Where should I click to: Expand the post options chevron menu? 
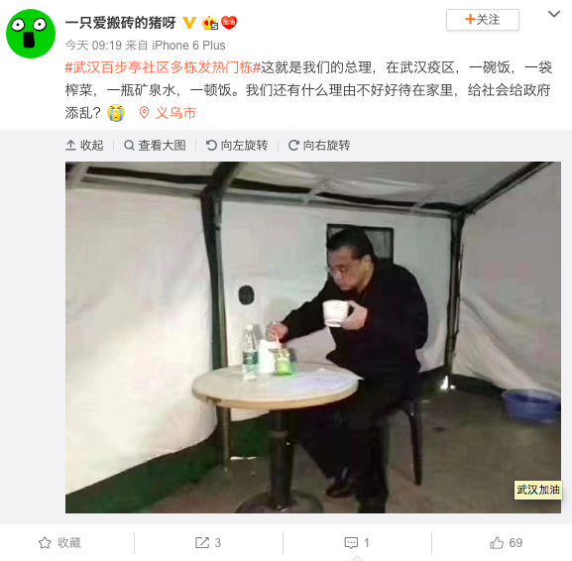pyautogui.click(x=554, y=14)
